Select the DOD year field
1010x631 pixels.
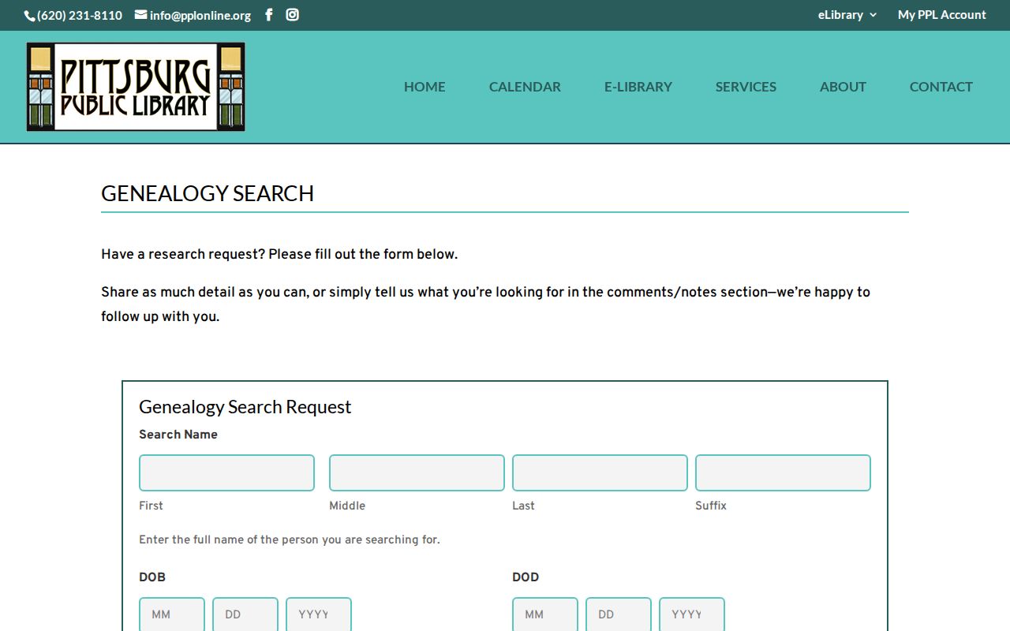pyautogui.click(x=692, y=614)
